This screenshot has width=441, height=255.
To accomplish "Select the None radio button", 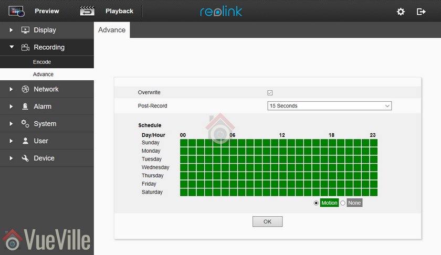I will pyautogui.click(x=342, y=203).
